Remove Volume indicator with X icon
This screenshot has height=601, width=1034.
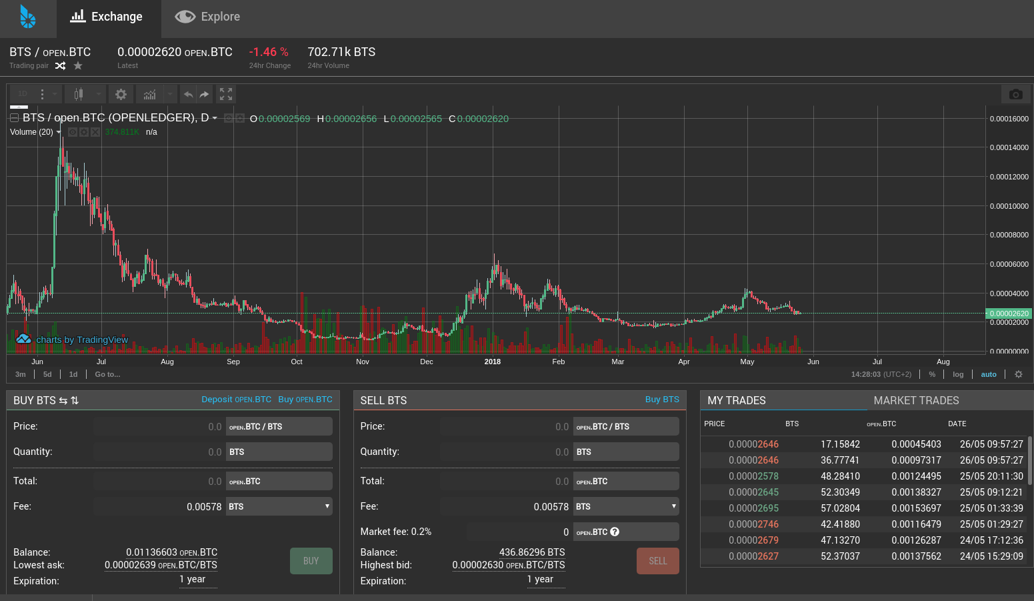[95, 132]
